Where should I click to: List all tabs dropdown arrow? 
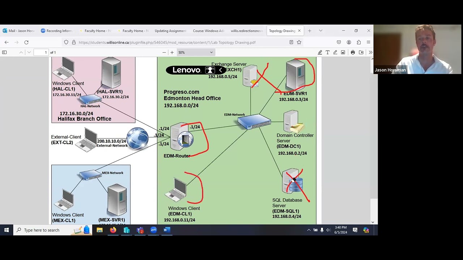click(320, 31)
